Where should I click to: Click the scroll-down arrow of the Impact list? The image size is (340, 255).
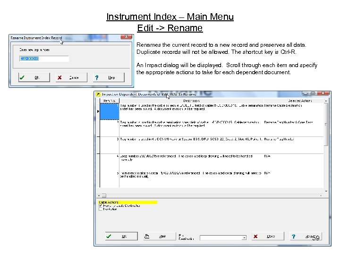(326, 191)
